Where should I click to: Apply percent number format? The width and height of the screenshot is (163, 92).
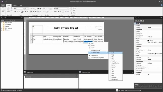(x=61, y=11)
